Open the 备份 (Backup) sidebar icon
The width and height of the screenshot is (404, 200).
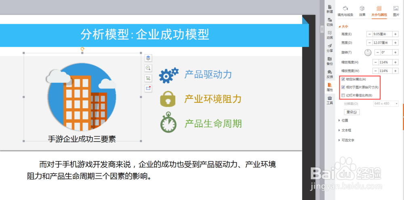[x=330, y=61]
